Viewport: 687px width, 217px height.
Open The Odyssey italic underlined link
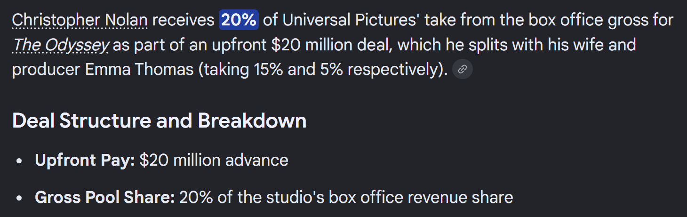coord(61,45)
